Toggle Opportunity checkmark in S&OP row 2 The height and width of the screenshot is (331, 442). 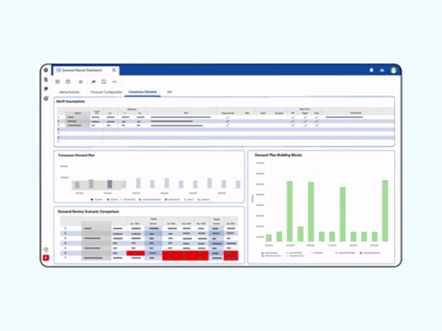point(228,121)
